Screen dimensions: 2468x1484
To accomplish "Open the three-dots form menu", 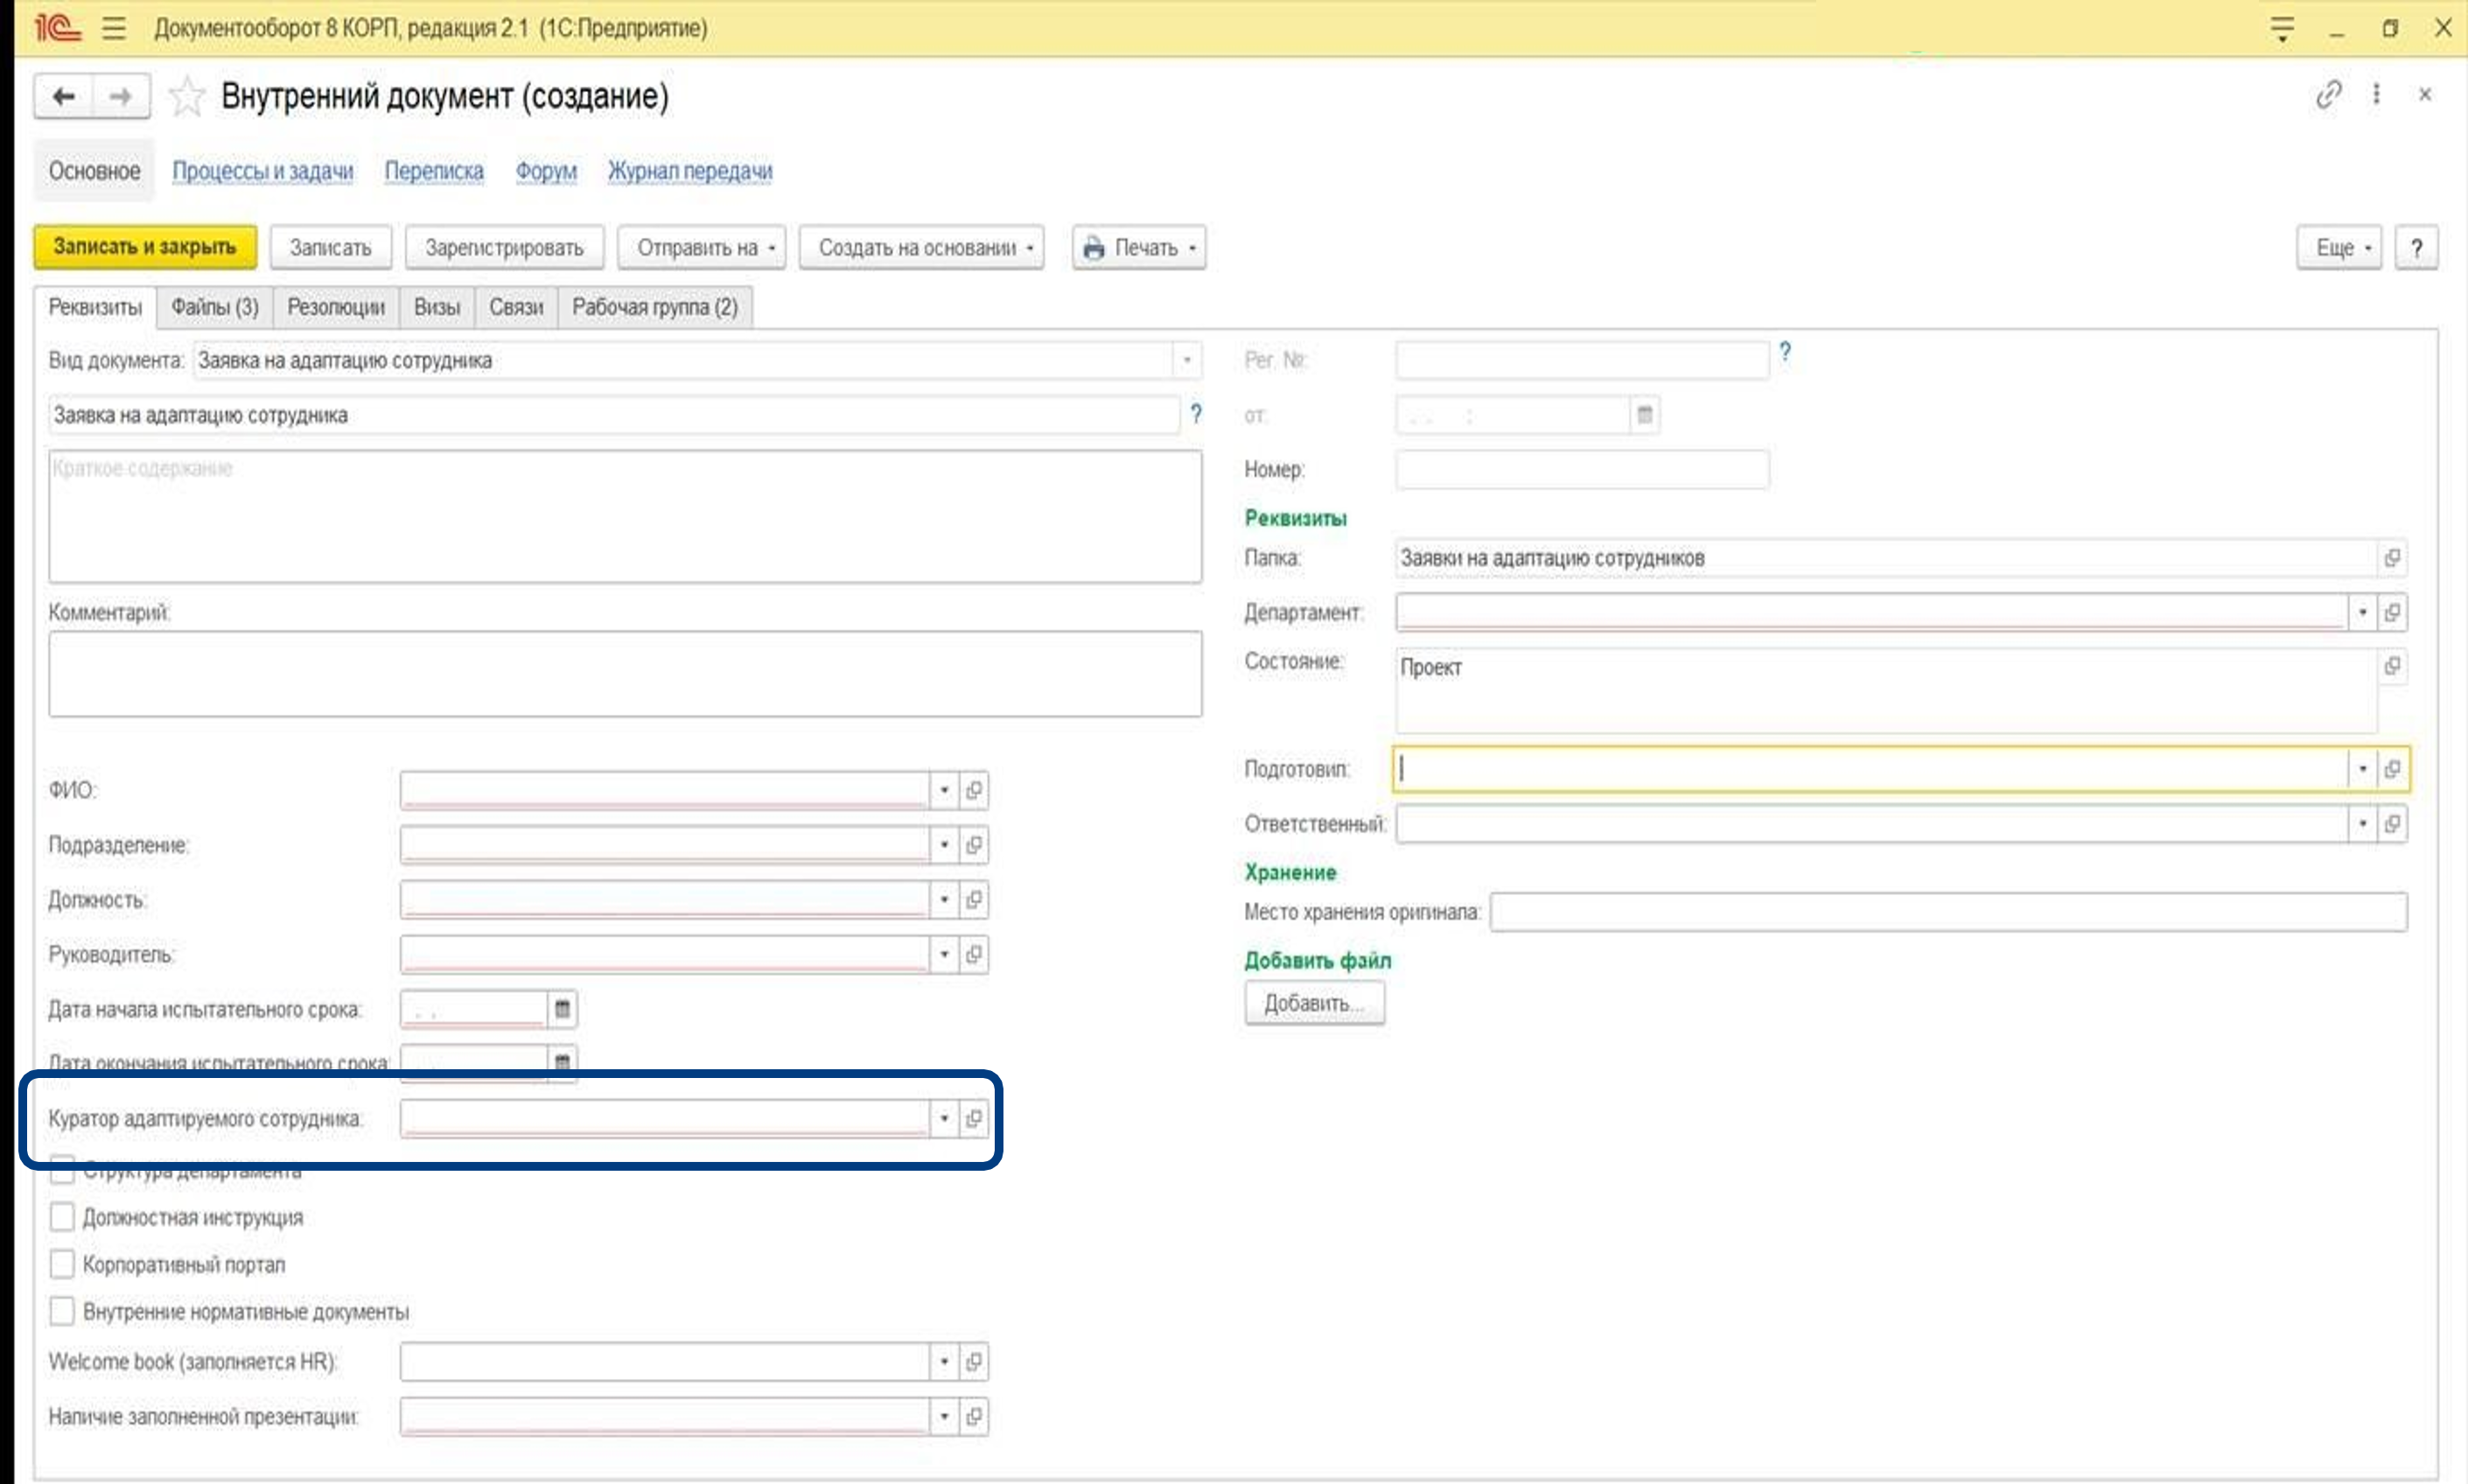I will pyautogui.click(x=2376, y=95).
